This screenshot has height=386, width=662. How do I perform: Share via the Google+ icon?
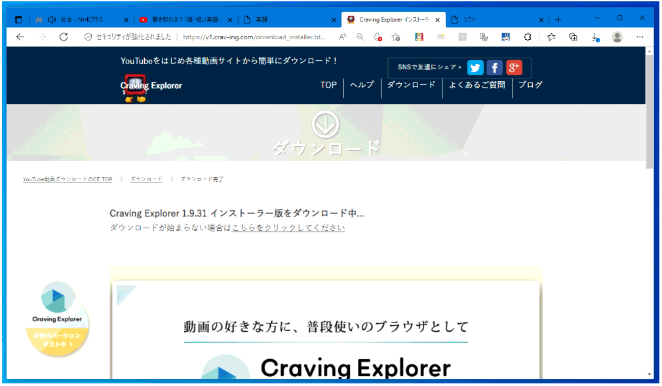coord(514,68)
